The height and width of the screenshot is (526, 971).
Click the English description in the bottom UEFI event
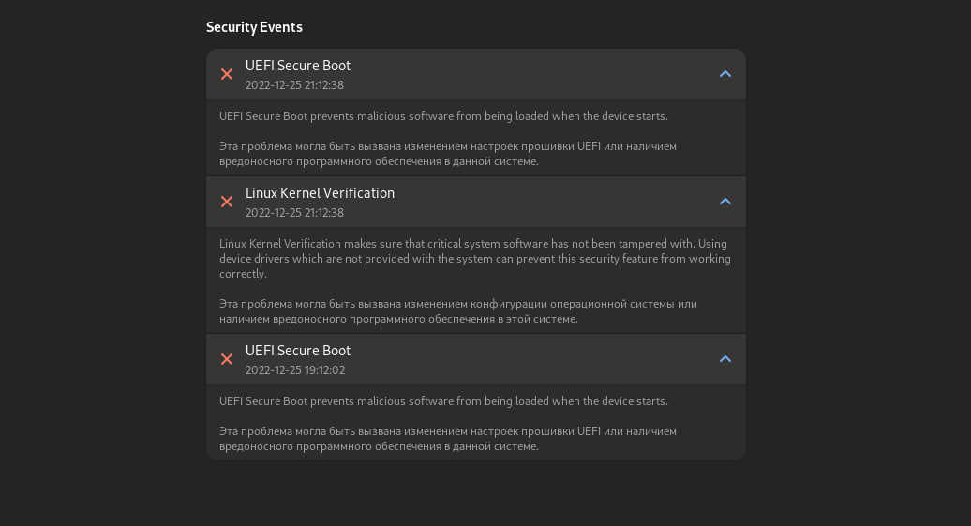443,401
